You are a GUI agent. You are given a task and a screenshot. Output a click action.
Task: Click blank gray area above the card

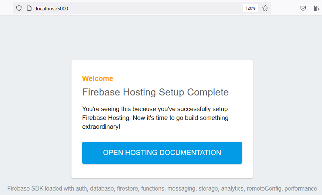point(161,37)
